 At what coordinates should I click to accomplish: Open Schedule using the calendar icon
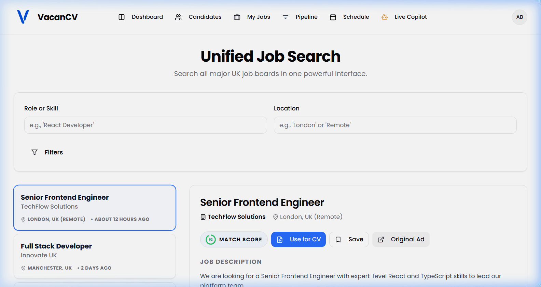(333, 17)
